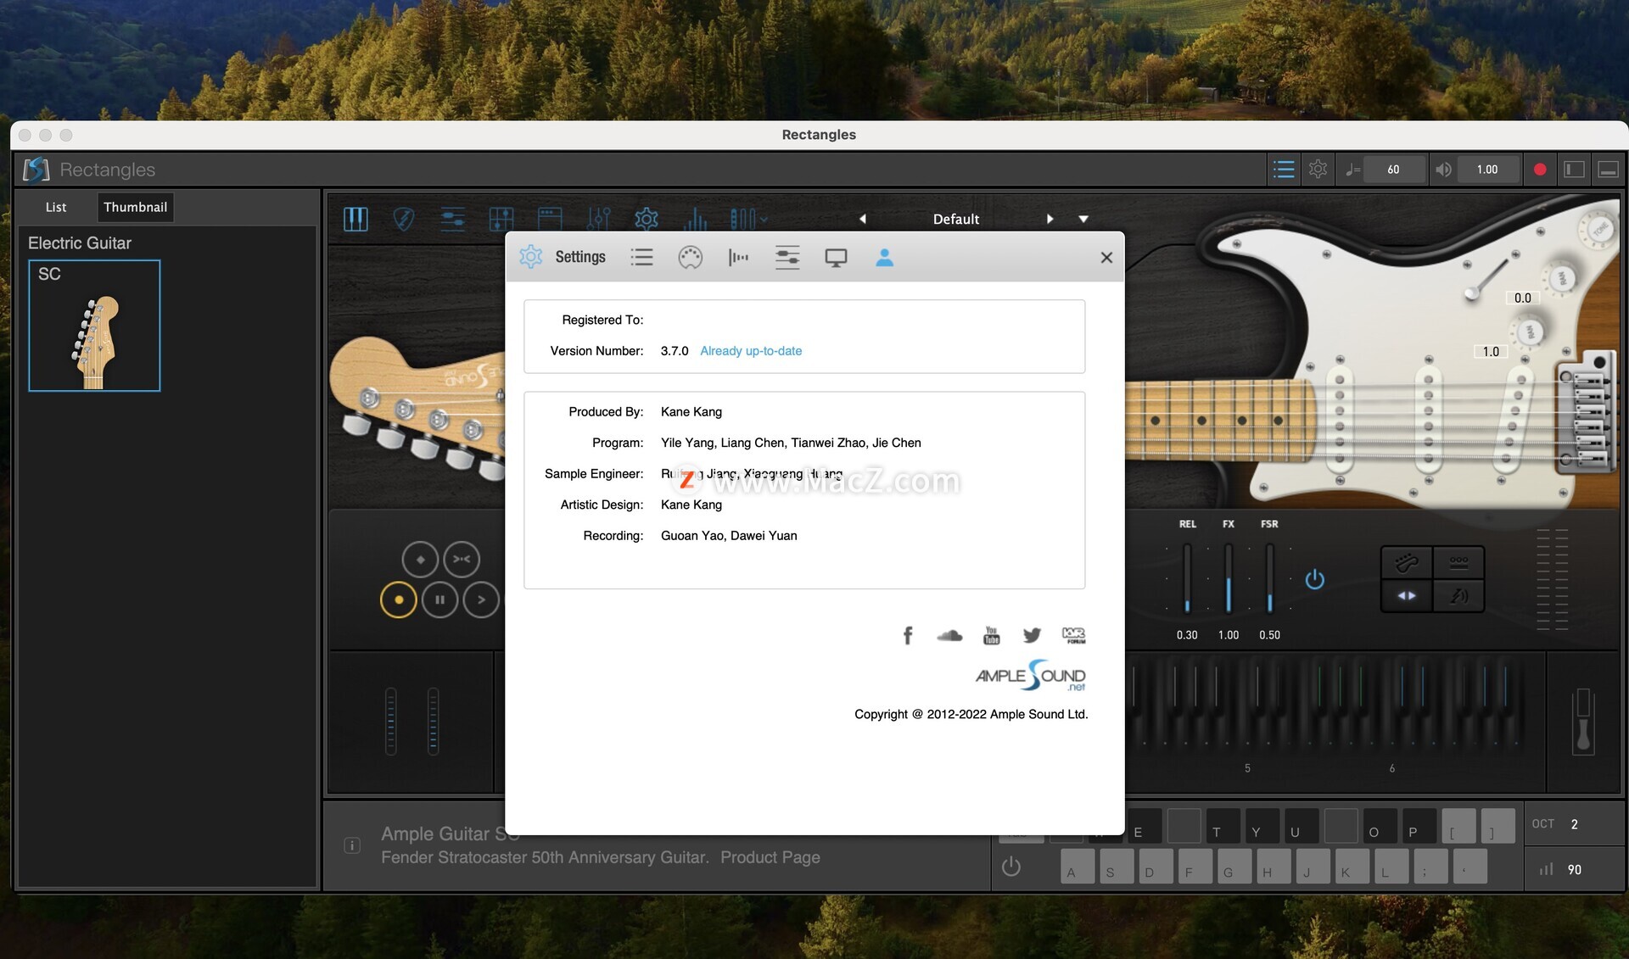Toggle the on-screen keyboard power button

click(x=1011, y=867)
